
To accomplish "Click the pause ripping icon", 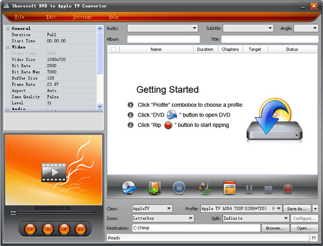I will 249,189.
